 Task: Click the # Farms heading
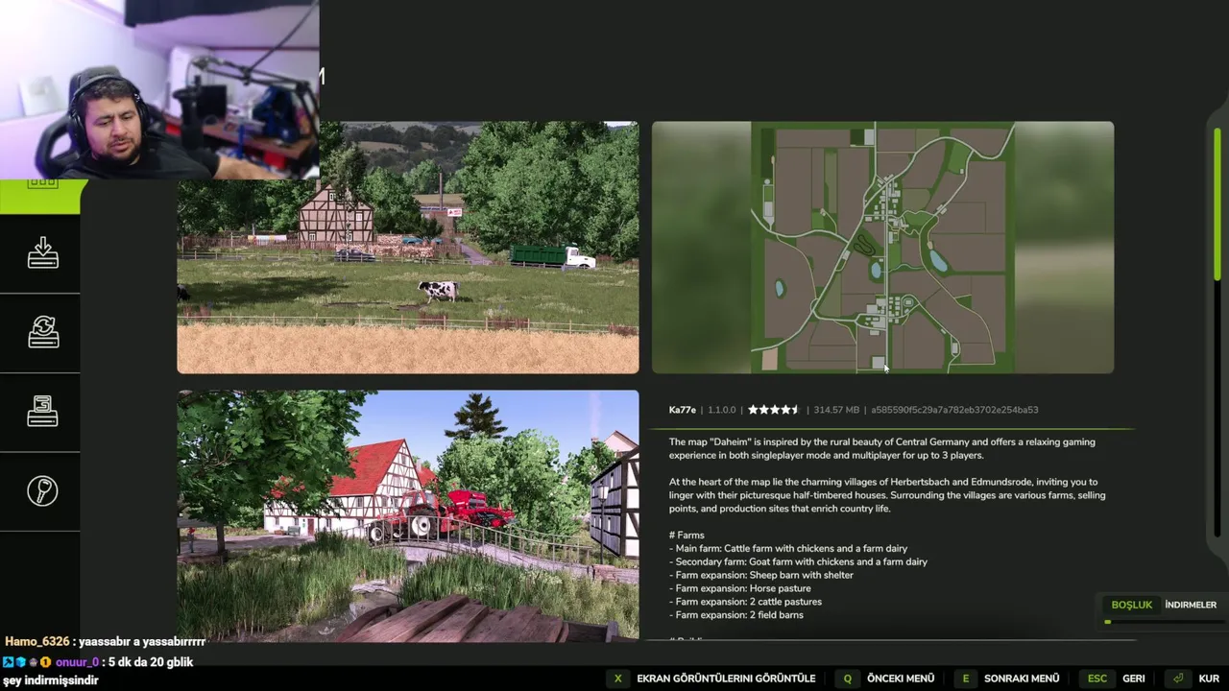[687, 535]
